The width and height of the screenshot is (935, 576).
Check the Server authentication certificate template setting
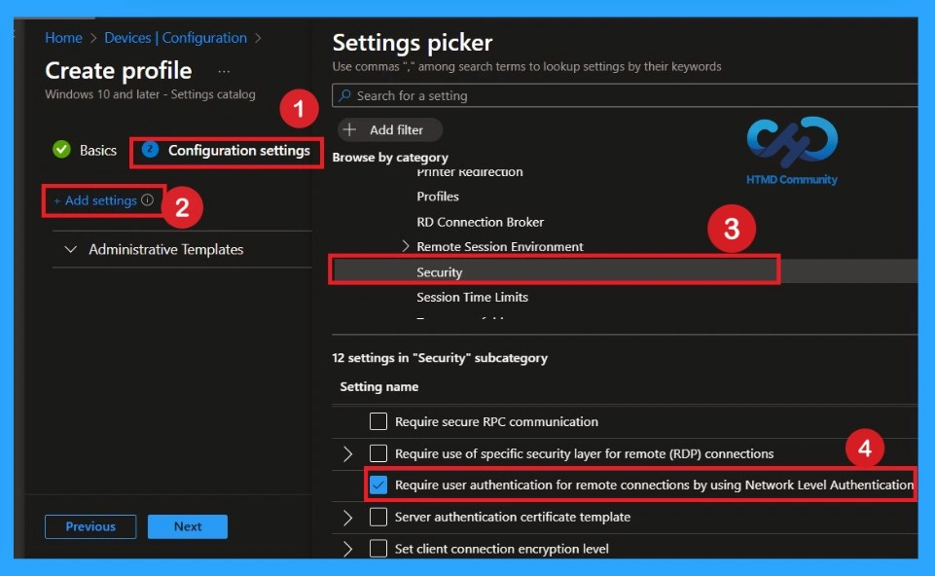coord(378,517)
